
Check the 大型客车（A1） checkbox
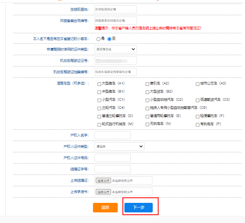(x=99, y=84)
